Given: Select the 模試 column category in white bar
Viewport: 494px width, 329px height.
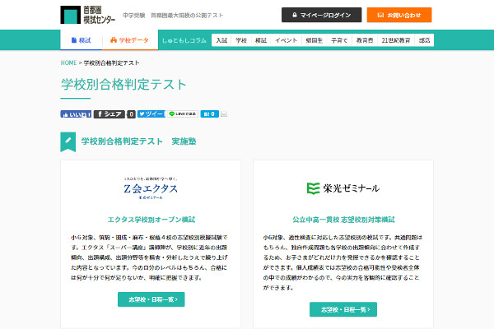Looking at the screenshot, I should click(x=261, y=40).
